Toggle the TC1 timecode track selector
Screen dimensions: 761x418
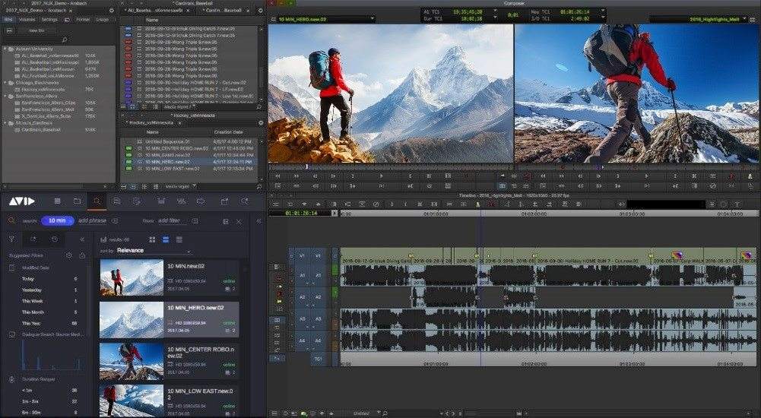319,359
